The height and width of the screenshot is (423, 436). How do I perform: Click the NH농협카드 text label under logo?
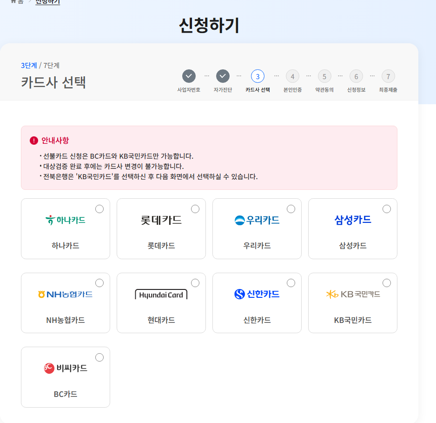66,320
